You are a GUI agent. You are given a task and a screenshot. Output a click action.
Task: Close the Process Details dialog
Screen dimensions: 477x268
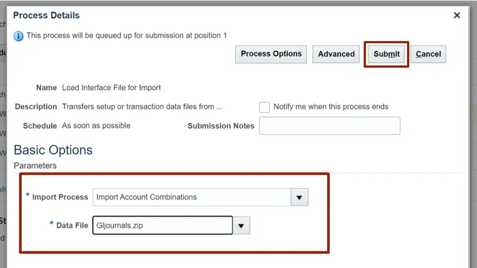[x=457, y=16]
